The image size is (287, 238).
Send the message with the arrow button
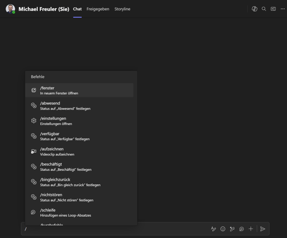pos(263,229)
